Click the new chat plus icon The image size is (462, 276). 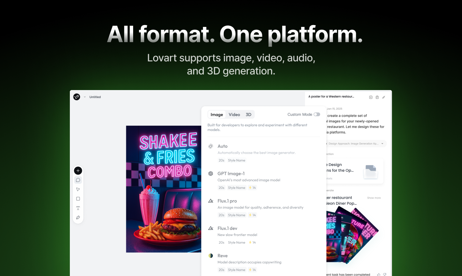[371, 97]
